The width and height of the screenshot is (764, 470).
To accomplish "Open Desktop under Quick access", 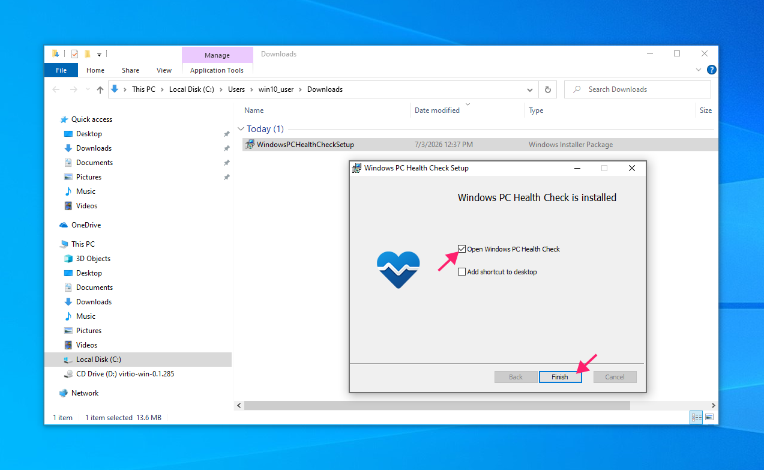I will pyautogui.click(x=89, y=134).
